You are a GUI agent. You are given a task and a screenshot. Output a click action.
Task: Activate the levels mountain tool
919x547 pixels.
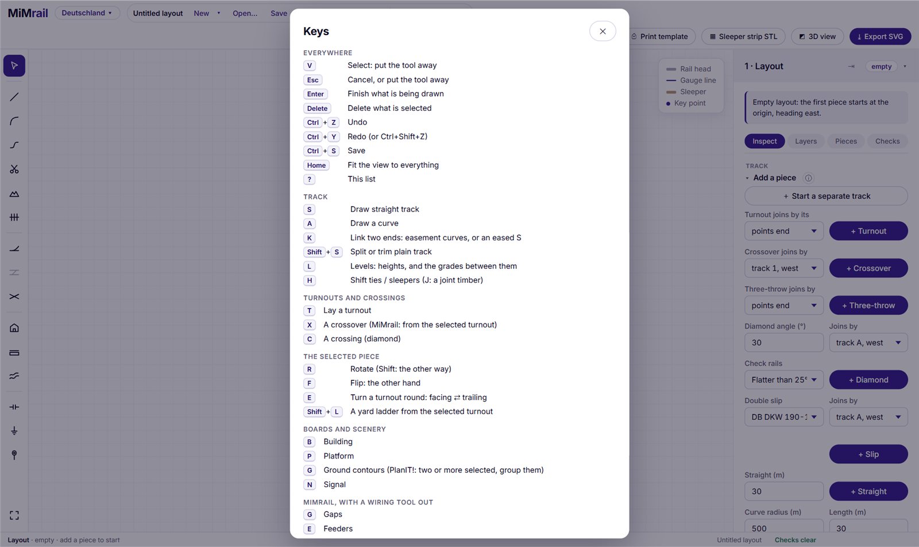(14, 194)
